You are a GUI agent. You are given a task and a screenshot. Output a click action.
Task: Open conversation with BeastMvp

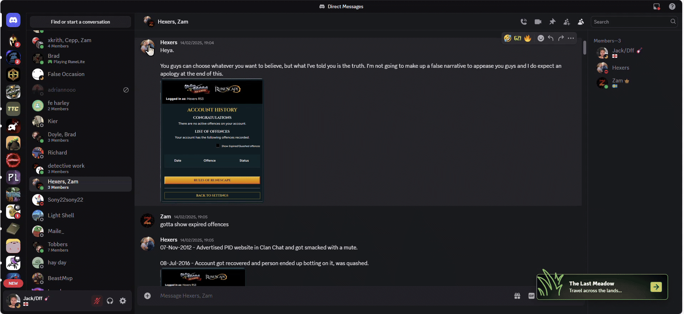[80, 278]
